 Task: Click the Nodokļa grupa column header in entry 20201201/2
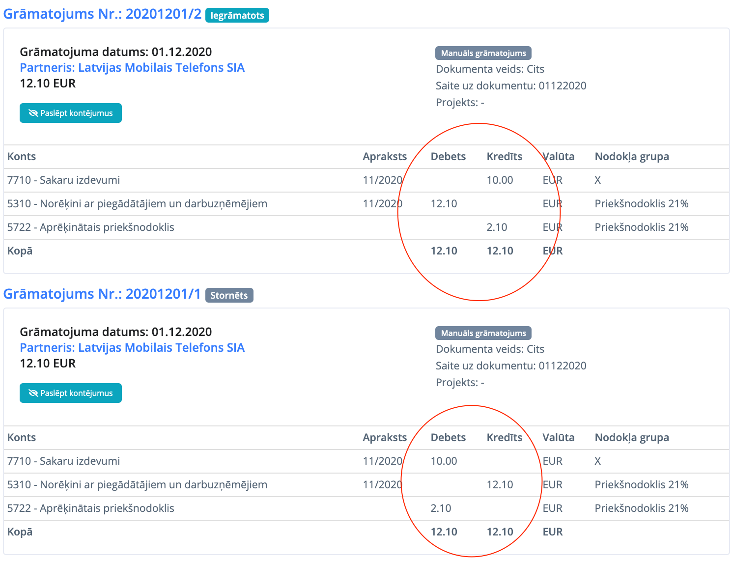pos(632,157)
